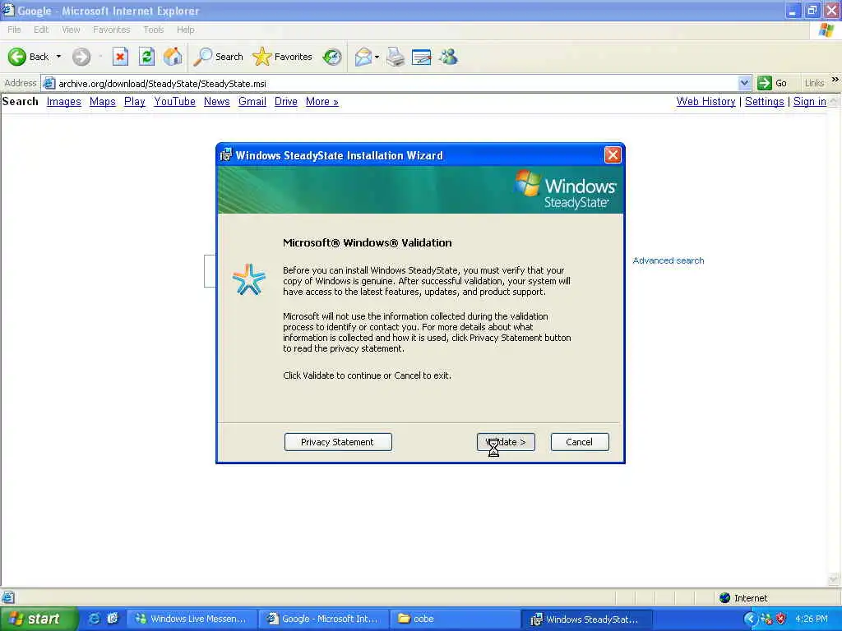Click the Start button
Image resolution: width=842 pixels, height=631 pixels.
click(38, 619)
